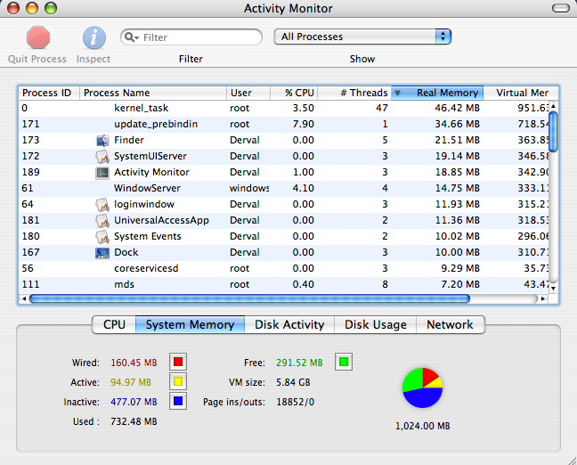Image resolution: width=577 pixels, height=465 pixels.
Task: Select the Dock process icon
Action: pos(102,253)
